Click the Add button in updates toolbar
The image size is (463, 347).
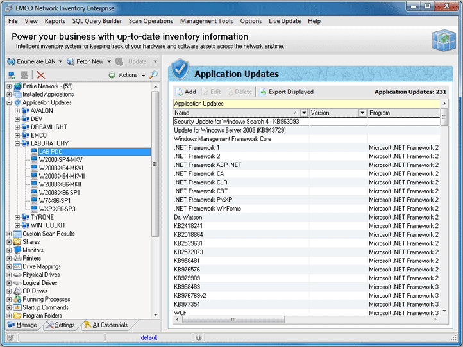point(186,92)
